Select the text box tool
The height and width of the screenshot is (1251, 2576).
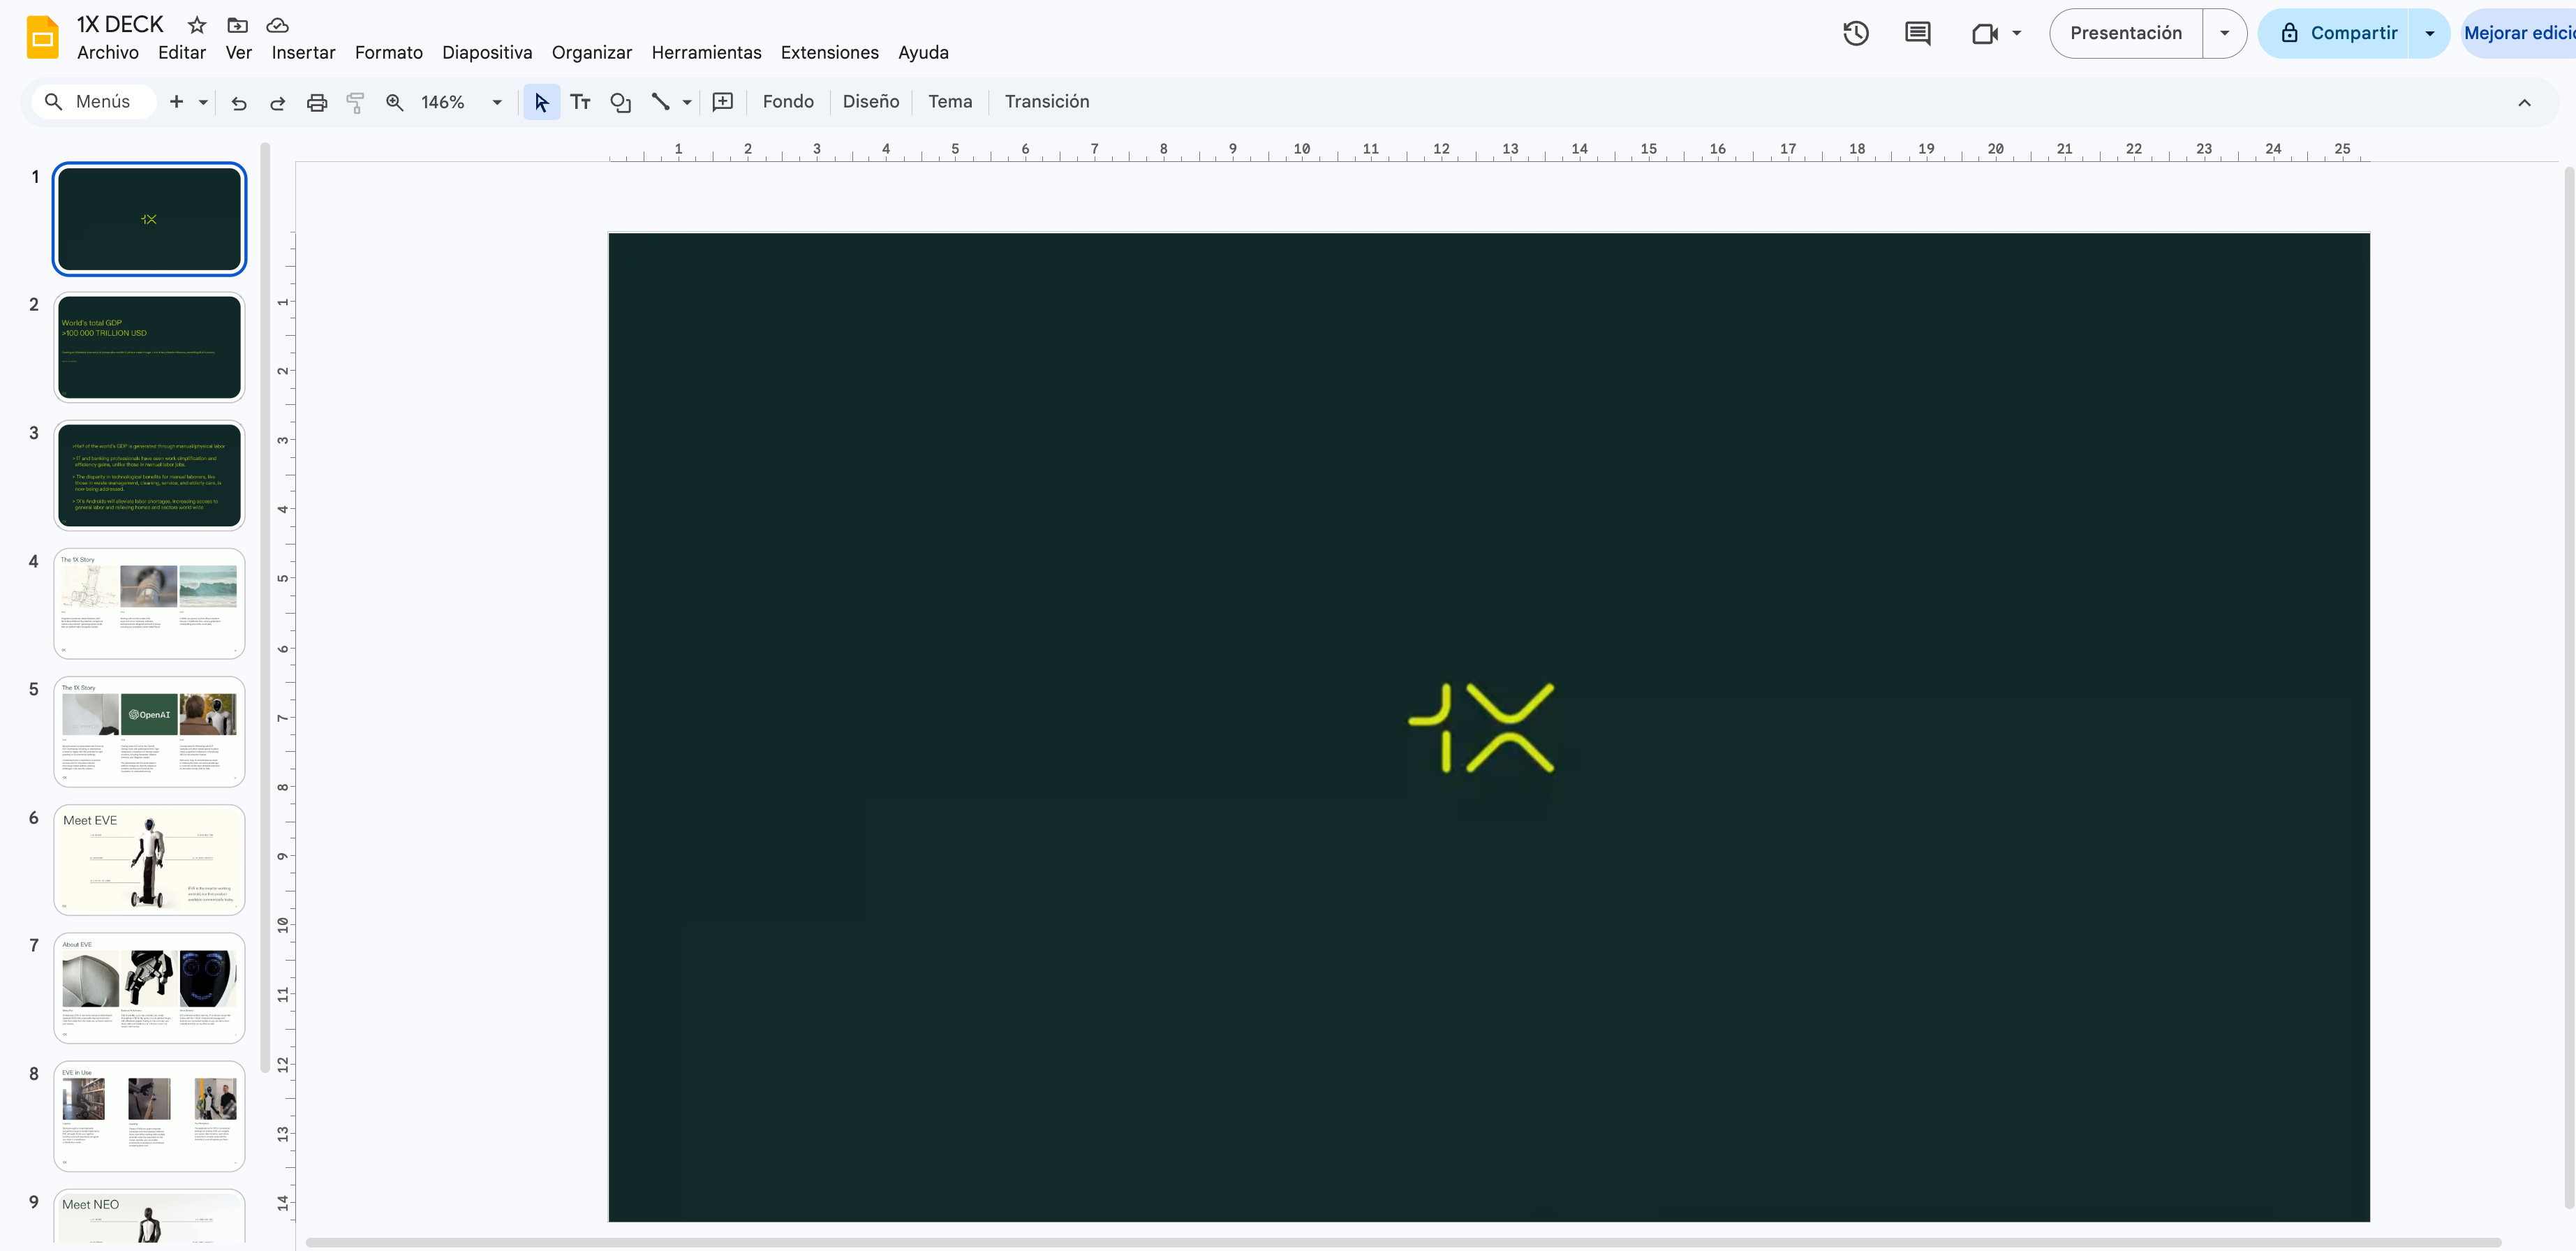[x=580, y=102]
